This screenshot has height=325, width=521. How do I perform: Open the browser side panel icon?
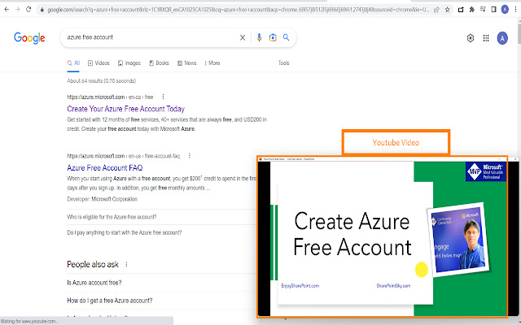494,10
